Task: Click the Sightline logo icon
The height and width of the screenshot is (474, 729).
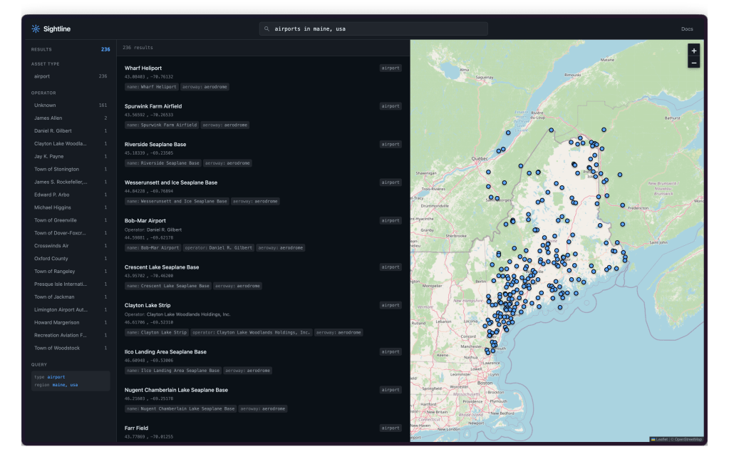Action: coord(36,29)
